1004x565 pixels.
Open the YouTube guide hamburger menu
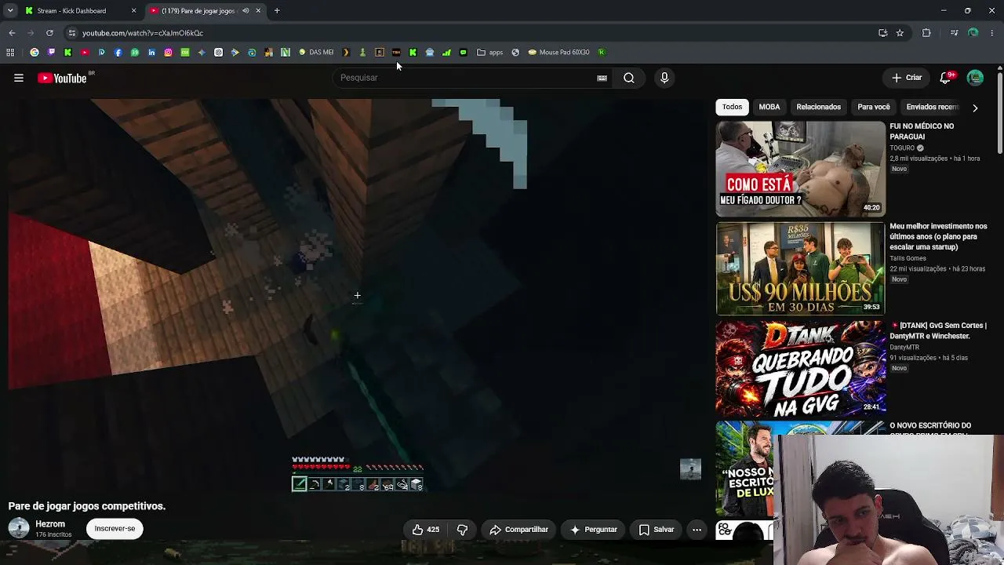(19, 78)
